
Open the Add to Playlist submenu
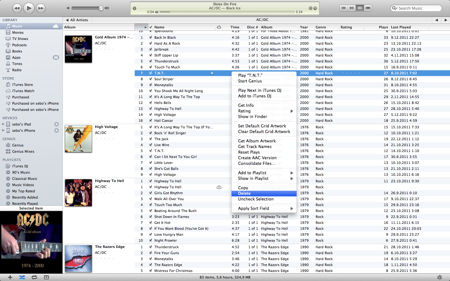click(264, 173)
